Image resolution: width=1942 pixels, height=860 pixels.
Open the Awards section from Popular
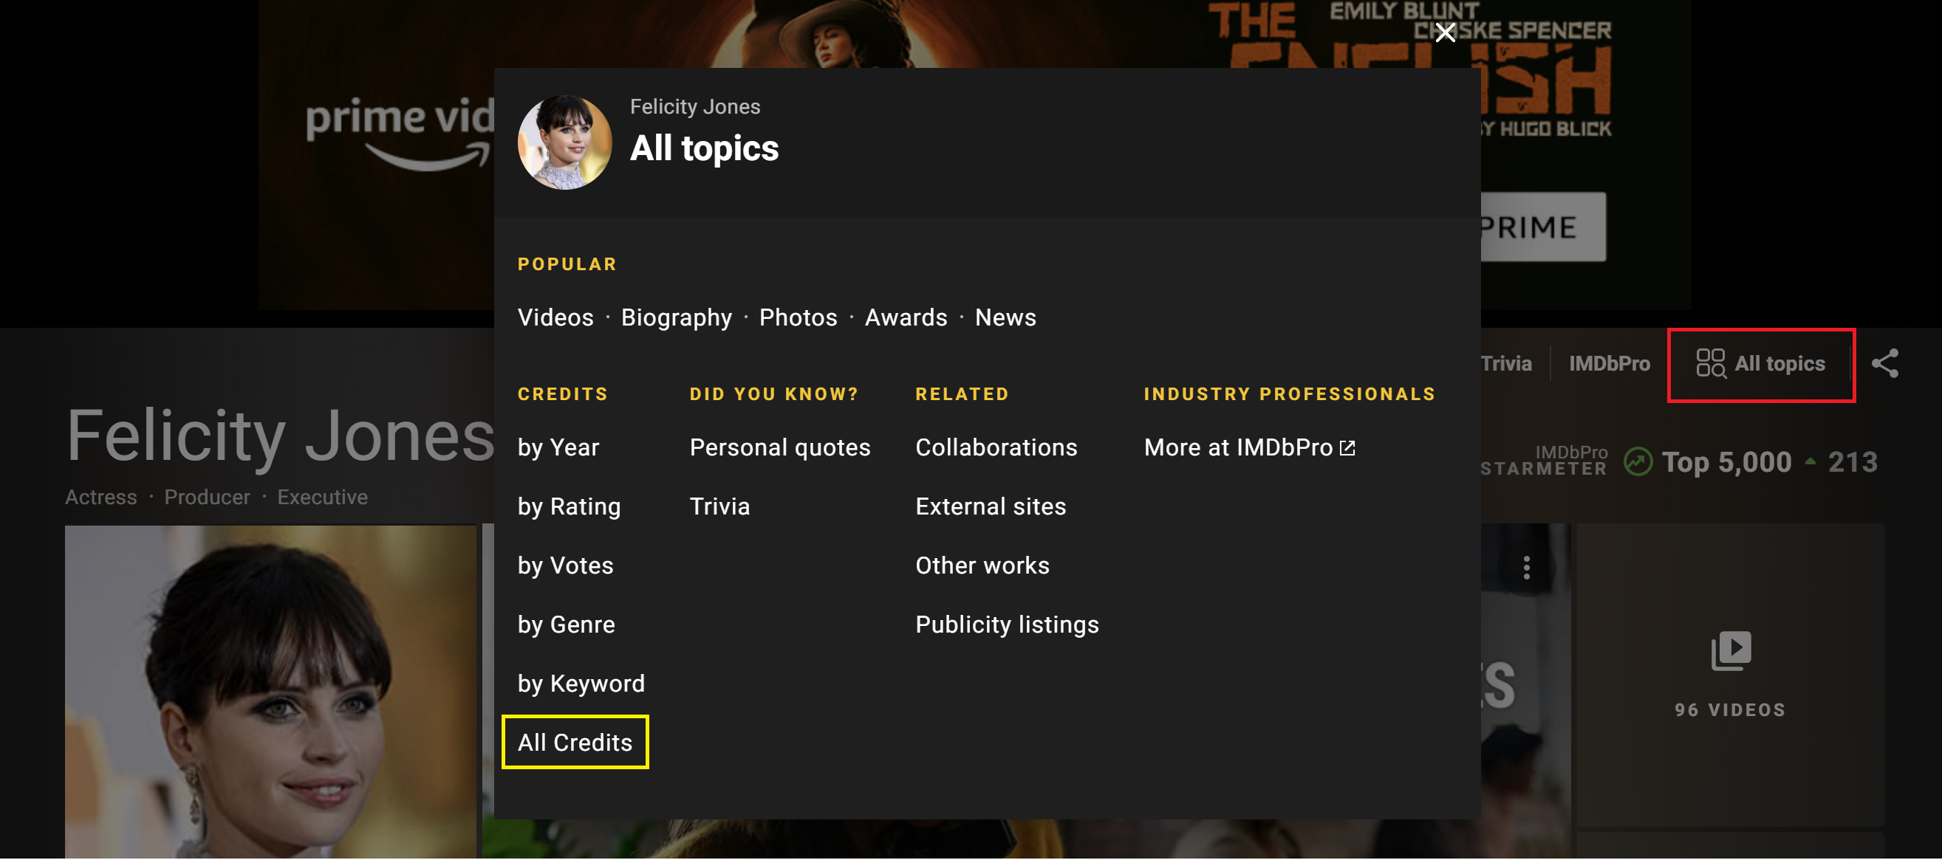coord(906,317)
